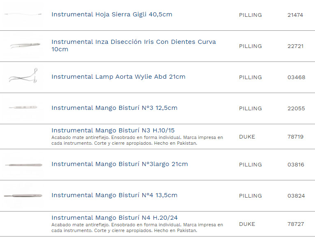Click product code 78727

pyautogui.click(x=295, y=224)
